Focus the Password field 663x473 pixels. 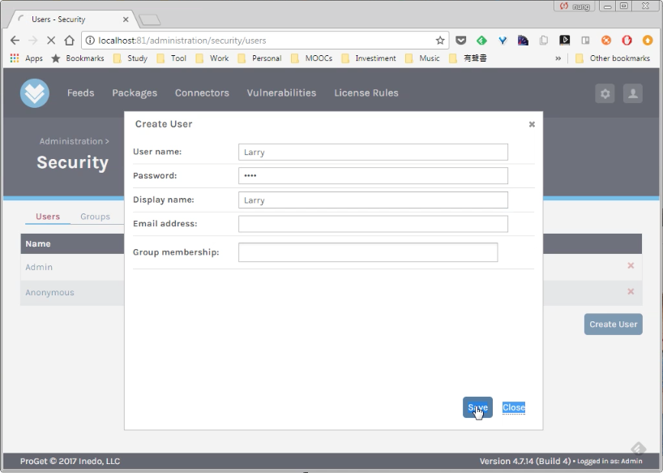click(x=373, y=175)
